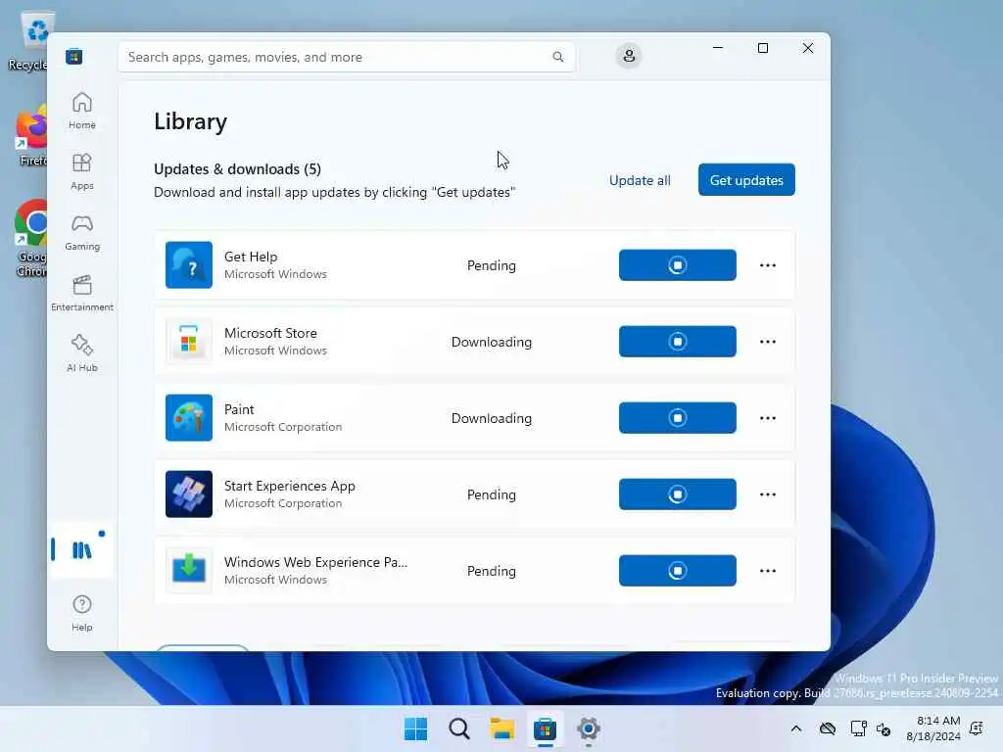1003x752 pixels.
Task: Open Help in the Store sidebar
Action: (82, 613)
